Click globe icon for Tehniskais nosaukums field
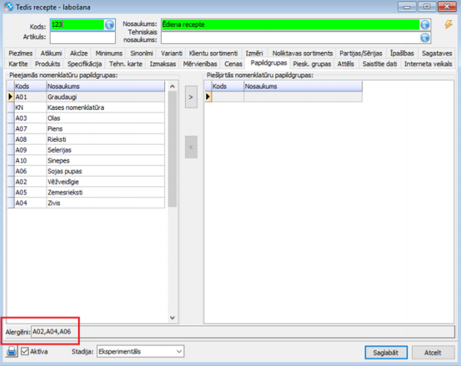 pos(425,38)
